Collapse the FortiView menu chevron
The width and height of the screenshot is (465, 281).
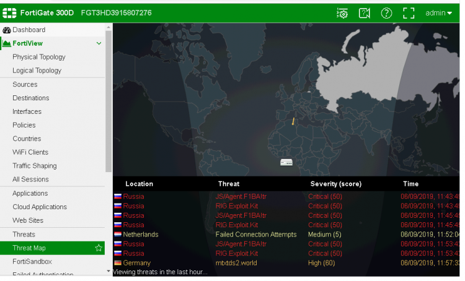coord(99,43)
